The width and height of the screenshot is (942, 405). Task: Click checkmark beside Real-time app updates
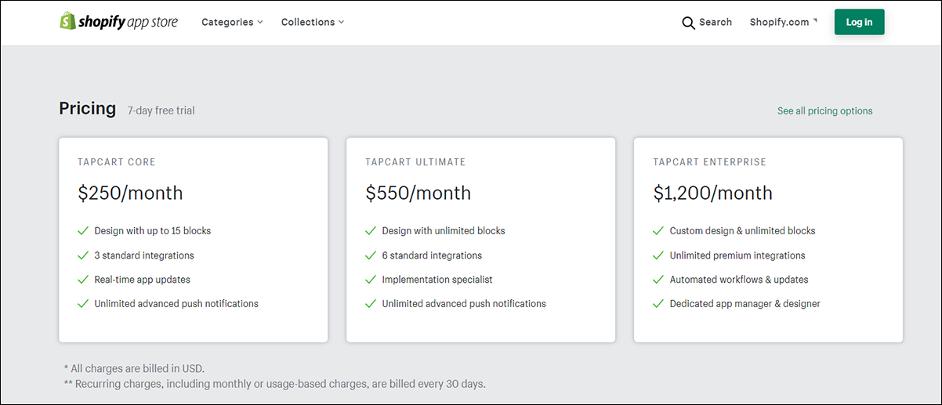(x=83, y=280)
